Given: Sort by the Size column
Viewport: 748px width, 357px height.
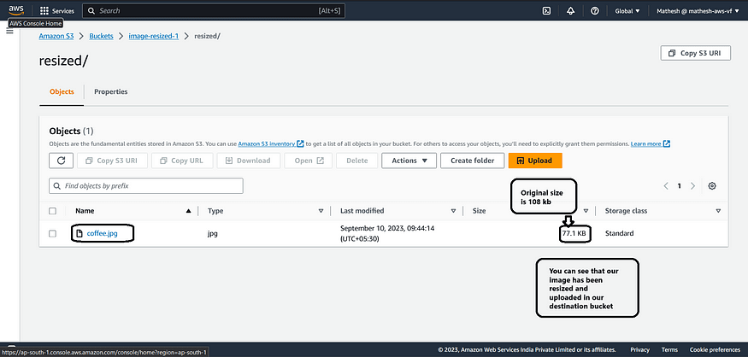Looking at the screenshot, I should click(586, 211).
